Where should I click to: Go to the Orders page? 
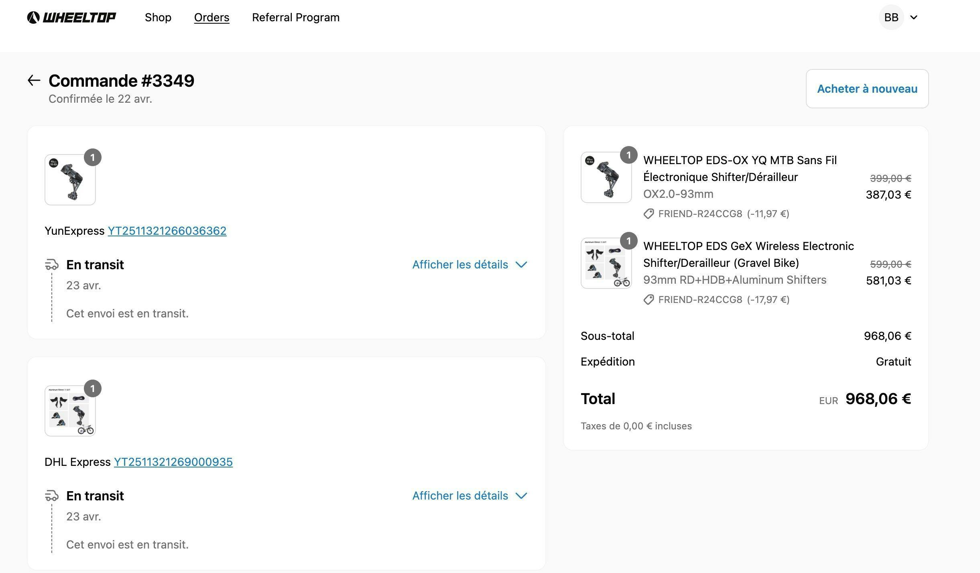point(211,17)
